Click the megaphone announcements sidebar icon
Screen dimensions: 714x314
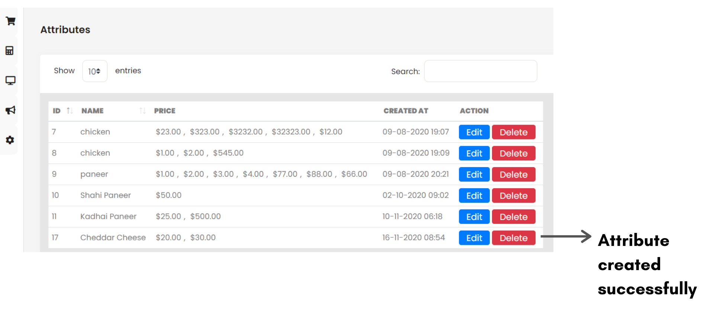pyautogui.click(x=10, y=110)
